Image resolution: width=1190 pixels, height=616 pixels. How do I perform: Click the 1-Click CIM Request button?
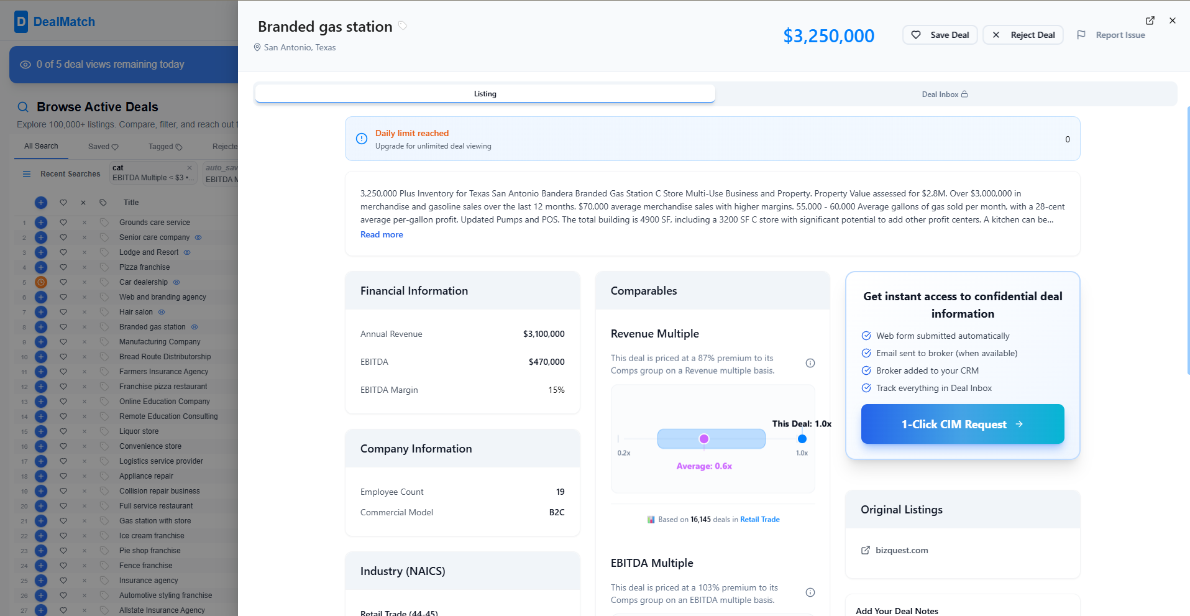pyautogui.click(x=962, y=424)
